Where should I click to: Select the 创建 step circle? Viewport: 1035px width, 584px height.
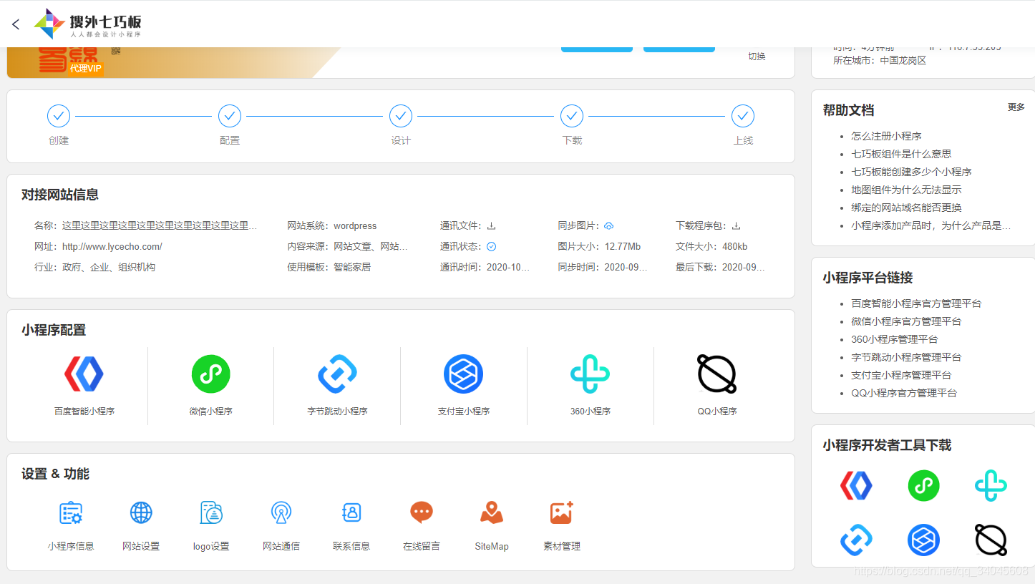[x=59, y=115]
